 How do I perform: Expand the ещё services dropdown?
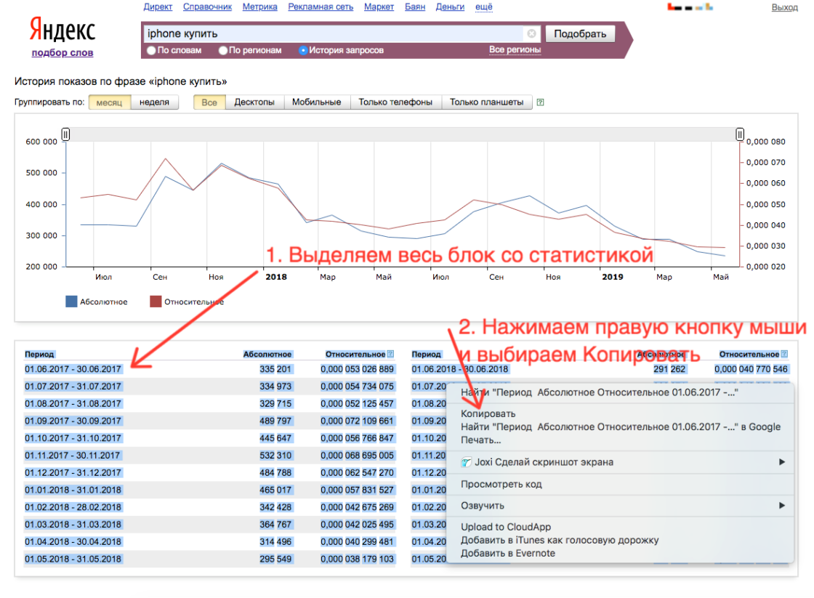[484, 7]
